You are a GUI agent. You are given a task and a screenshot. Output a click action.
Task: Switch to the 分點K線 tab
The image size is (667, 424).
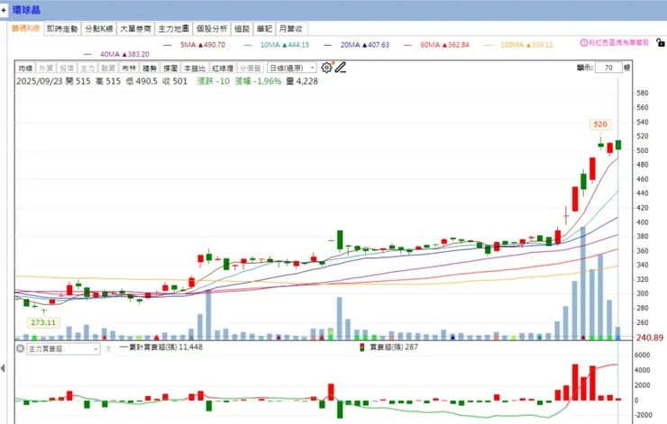pyautogui.click(x=98, y=29)
